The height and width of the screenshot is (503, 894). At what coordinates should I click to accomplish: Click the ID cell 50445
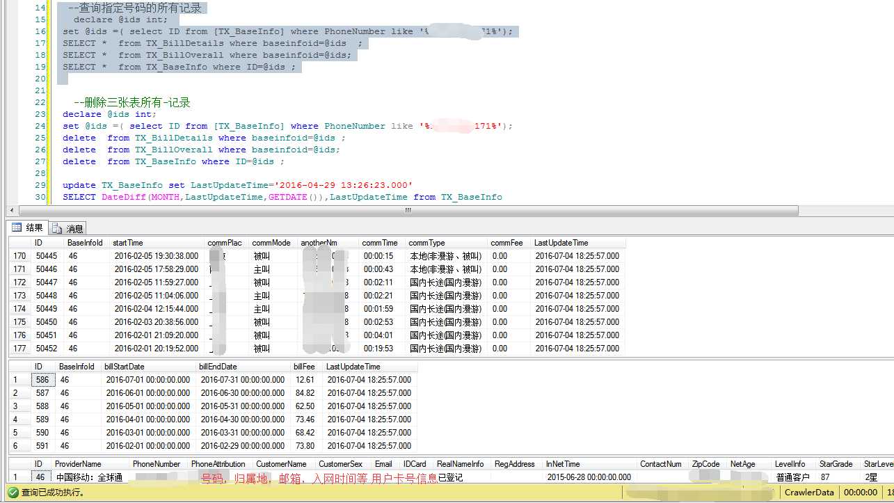coord(48,256)
